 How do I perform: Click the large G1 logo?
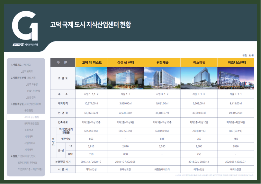25,25
